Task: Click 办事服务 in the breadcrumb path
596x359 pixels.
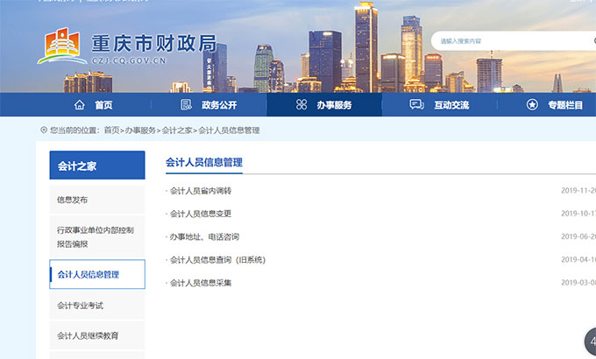Action: pos(140,130)
